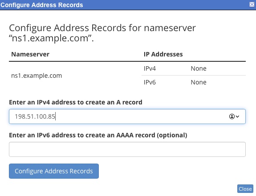Click the X icon in the title bar
The image size is (256, 196).
(252, 4)
